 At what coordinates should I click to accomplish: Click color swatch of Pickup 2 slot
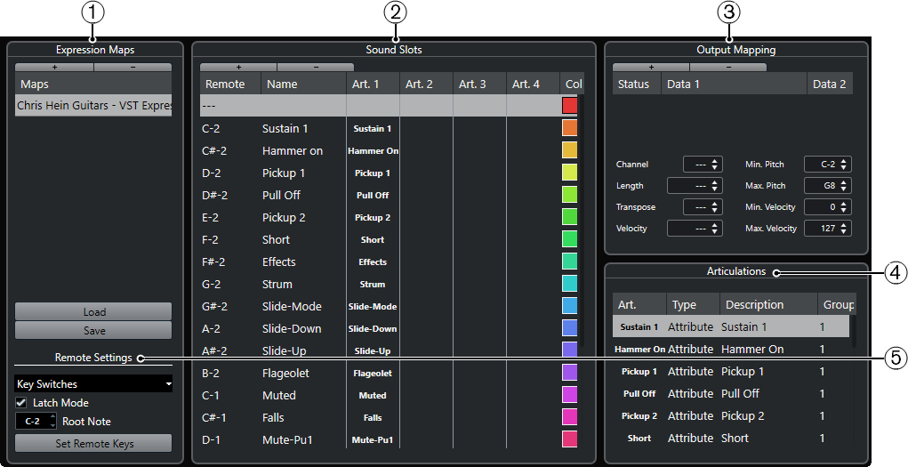(x=569, y=217)
